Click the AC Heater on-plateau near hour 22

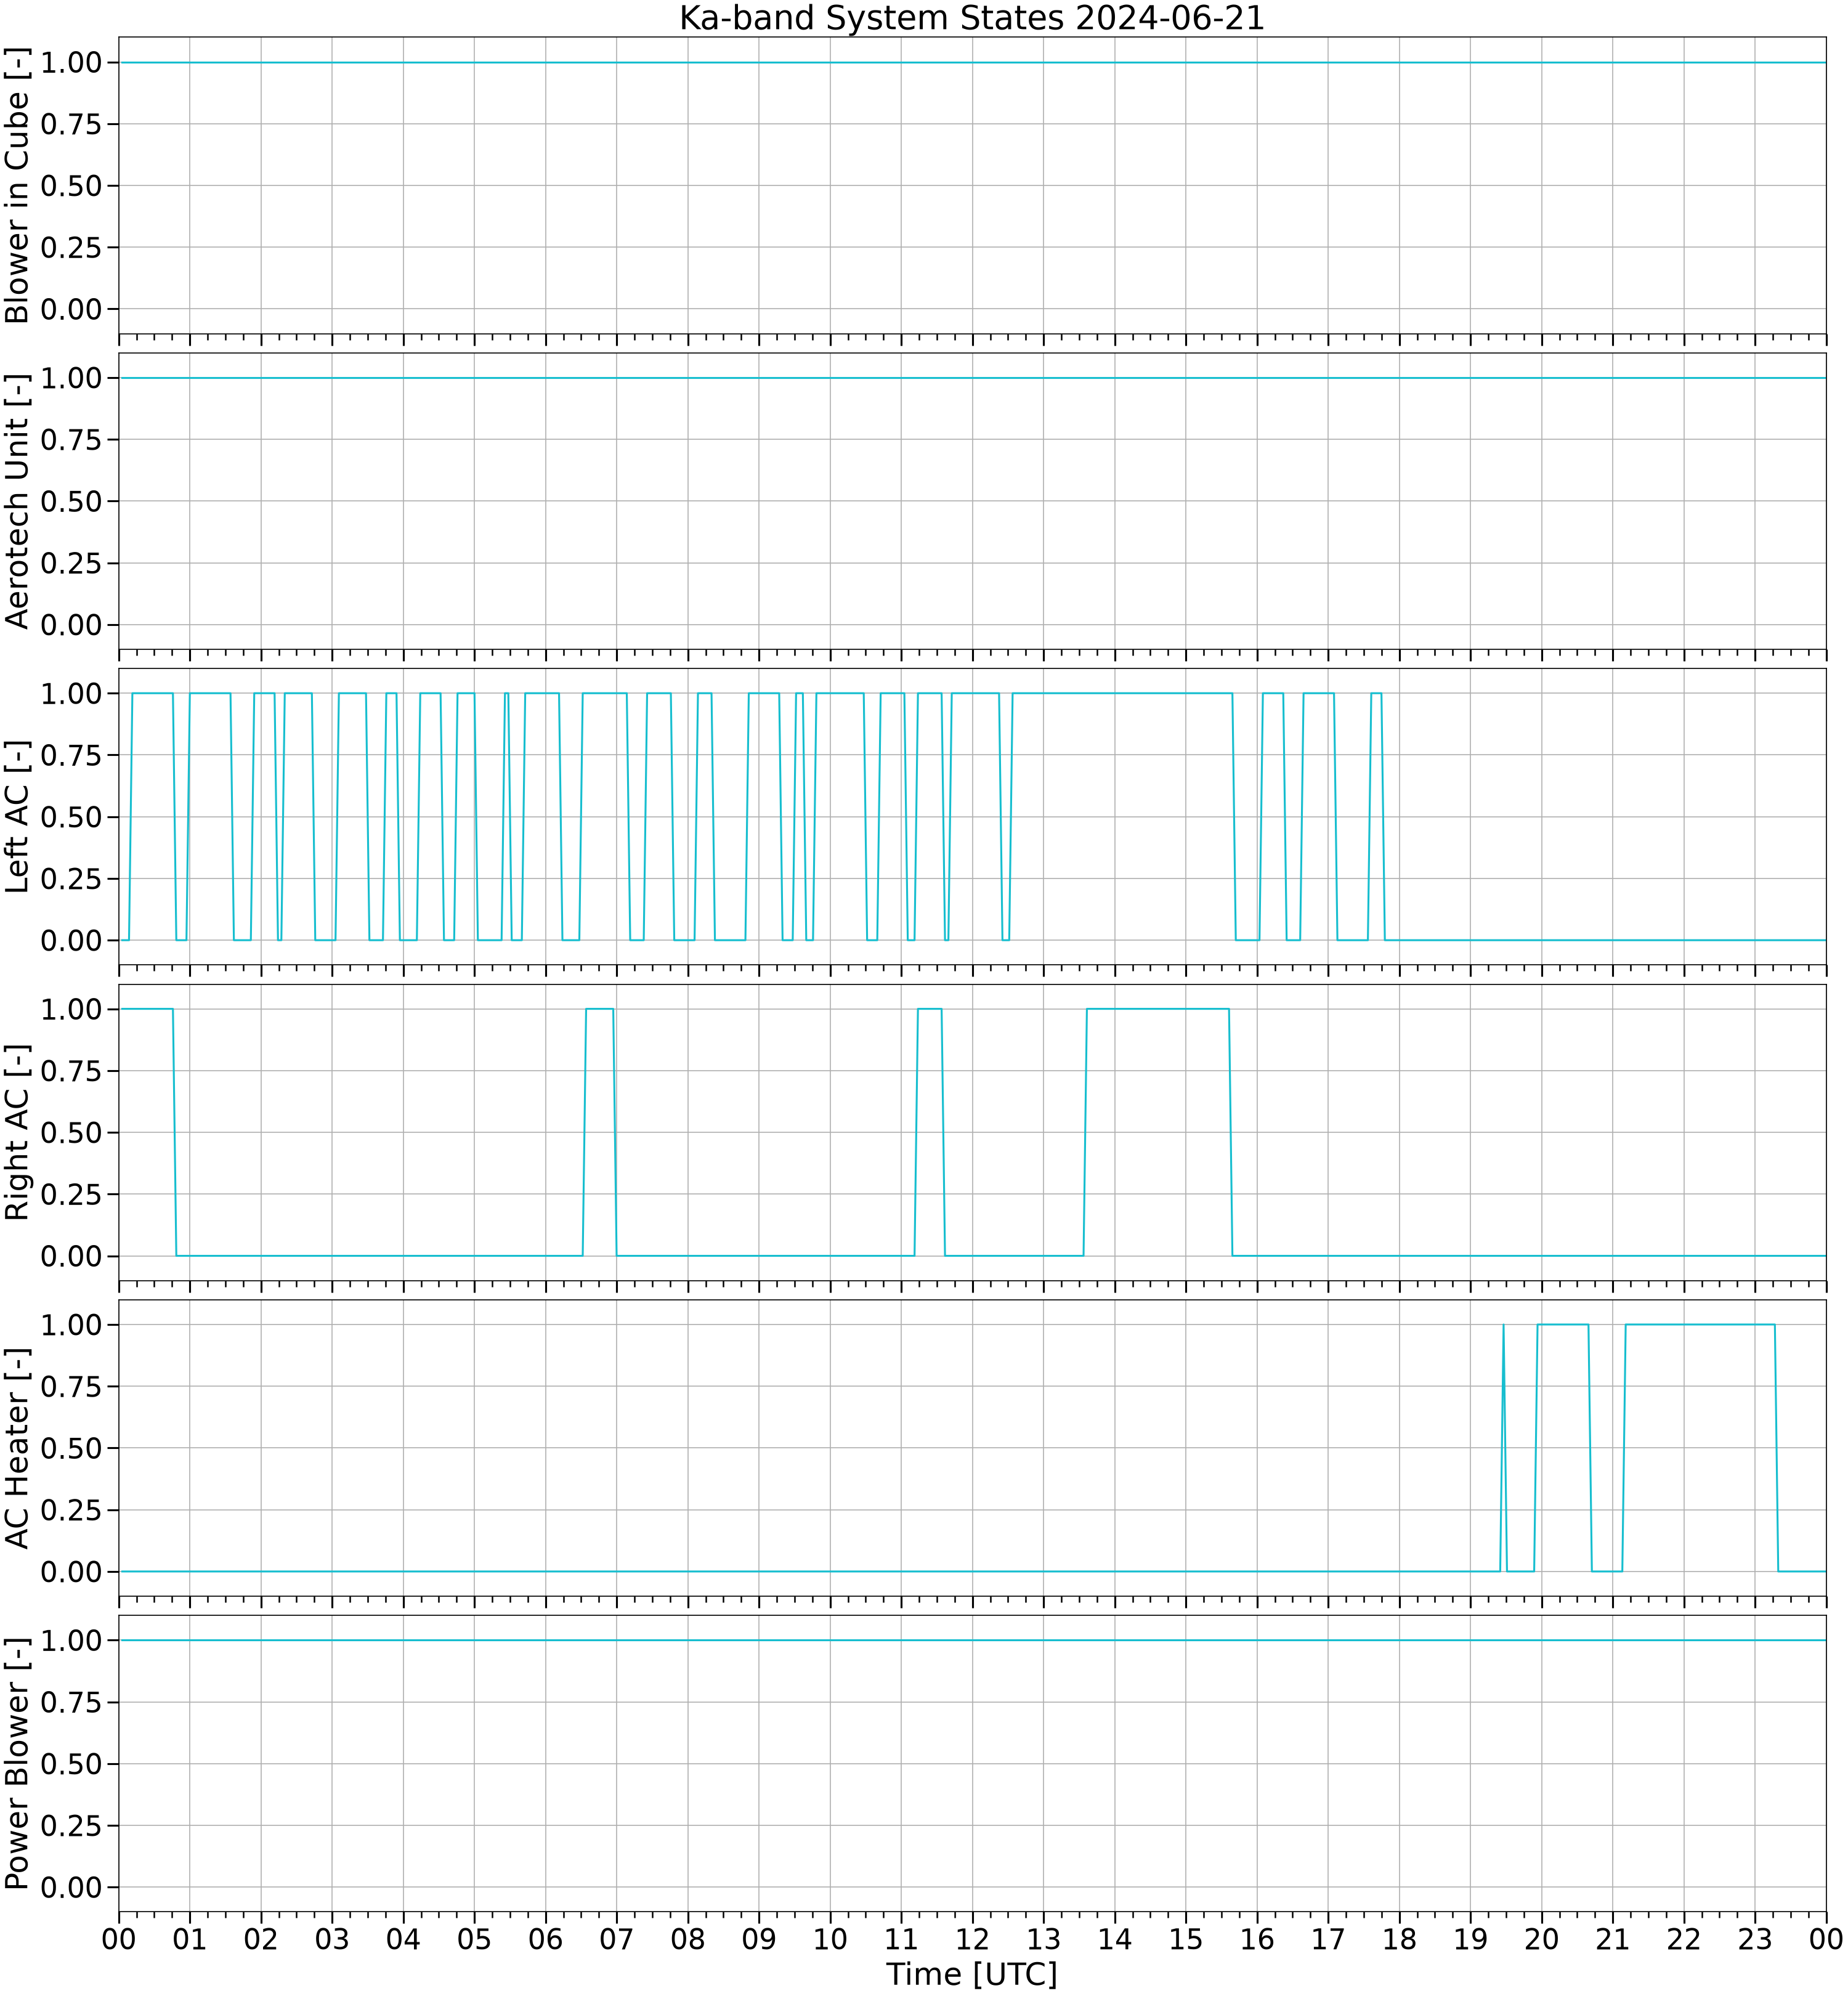click(1700, 1325)
